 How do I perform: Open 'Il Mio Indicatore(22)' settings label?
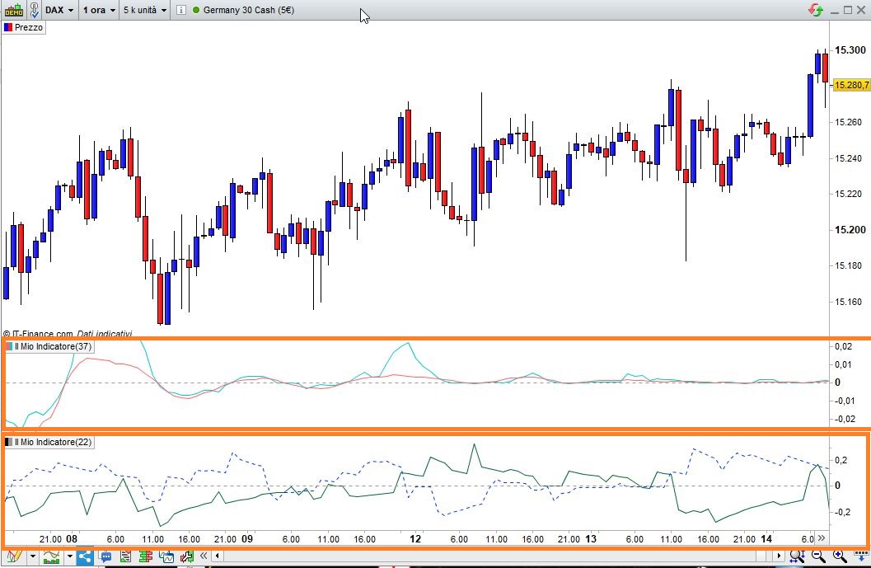pos(53,443)
